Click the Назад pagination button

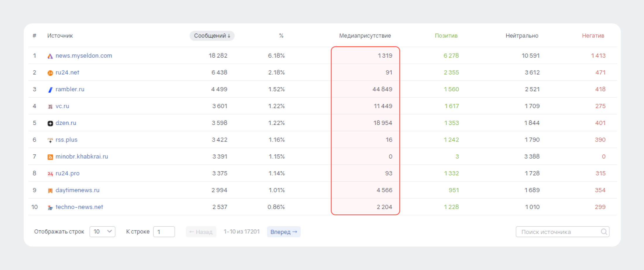pos(201,232)
